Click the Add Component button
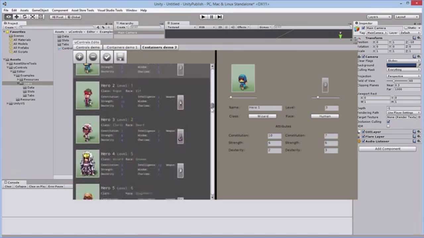The image size is (424, 238). click(x=388, y=149)
